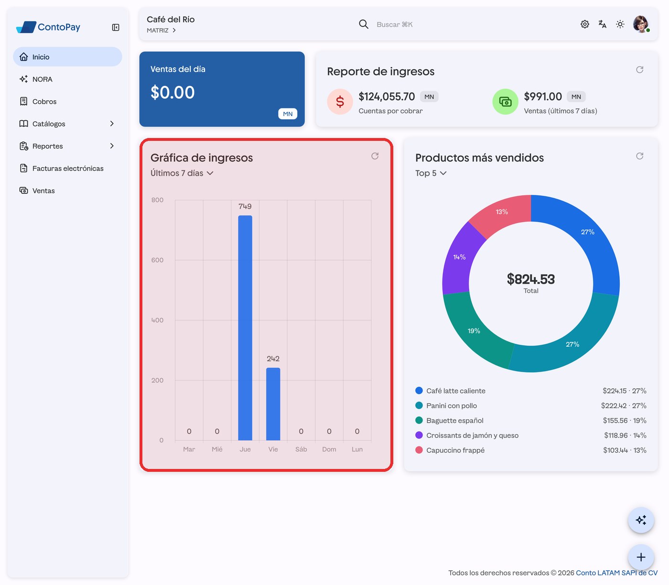Click the ContoPay logo

pos(48,27)
